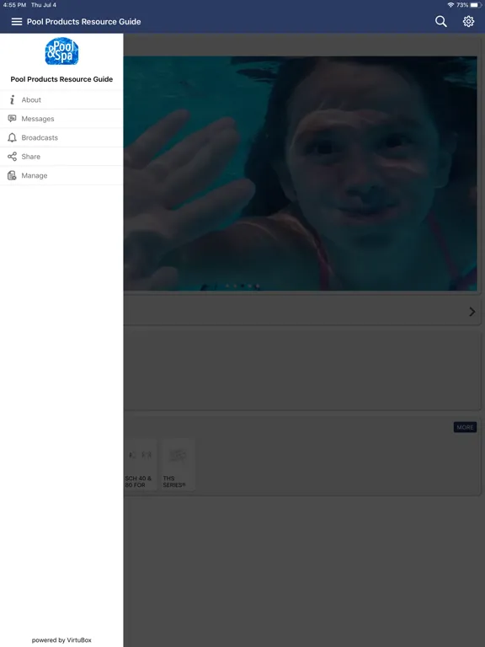485x647 pixels.
Task: Check the battery indicator in status bar
Action: tap(476, 5)
